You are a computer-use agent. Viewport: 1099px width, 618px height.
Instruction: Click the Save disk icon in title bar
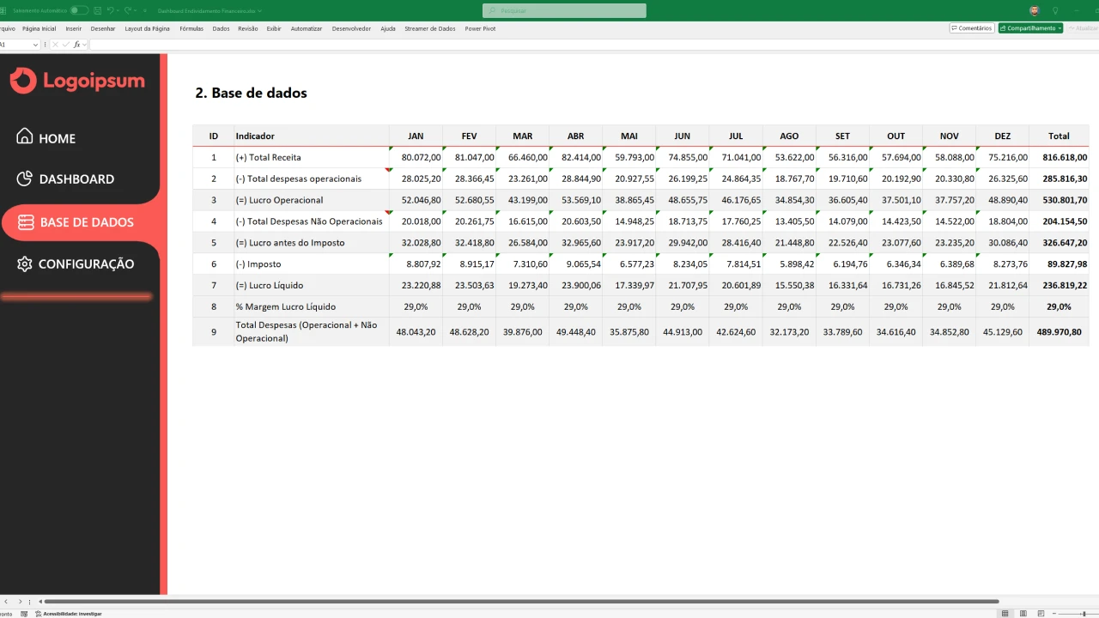pyautogui.click(x=98, y=10)
